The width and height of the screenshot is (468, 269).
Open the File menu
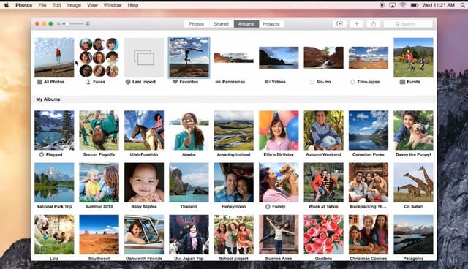tap(42, 5)
